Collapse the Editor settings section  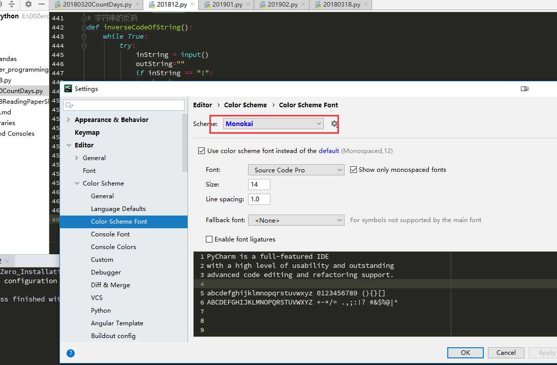tap(69, 145)
